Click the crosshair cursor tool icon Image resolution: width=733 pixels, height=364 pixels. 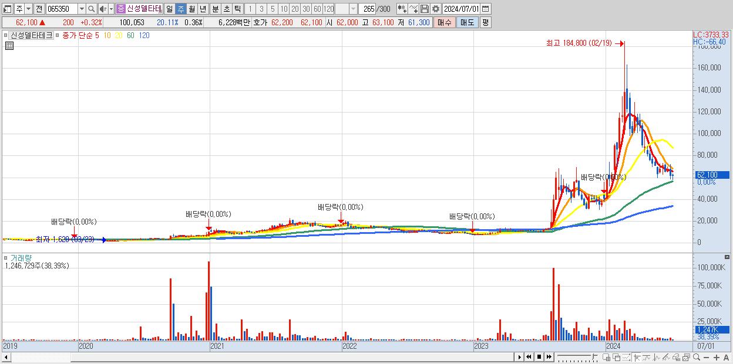[x=637, y=357]
